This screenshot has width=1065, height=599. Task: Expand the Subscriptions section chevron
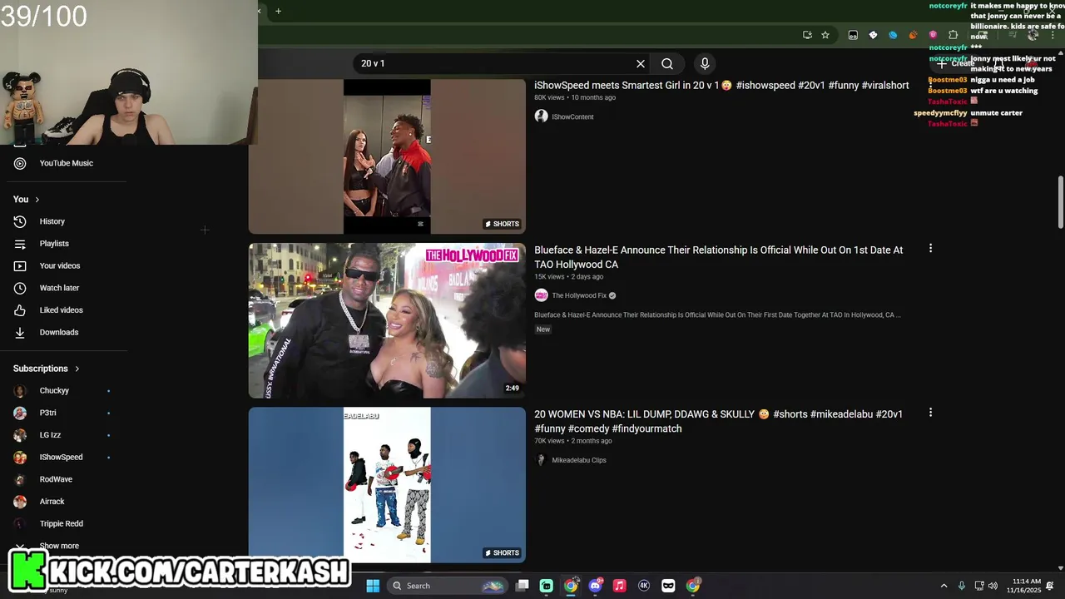77,369
